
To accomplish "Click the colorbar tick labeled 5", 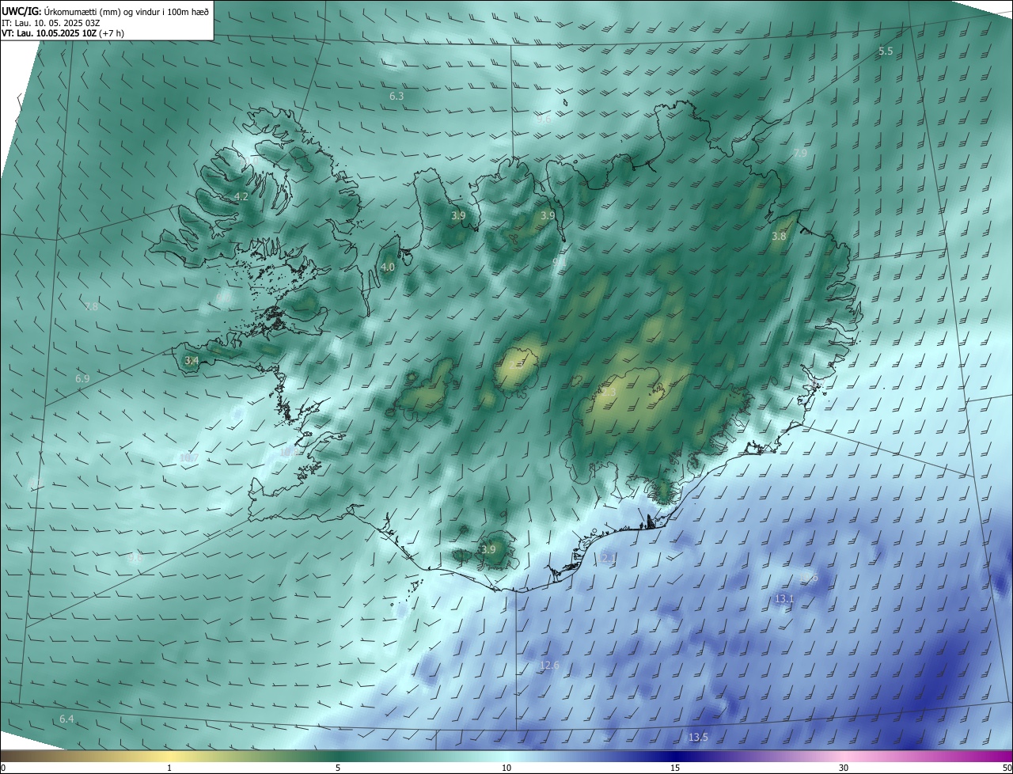I will coord(338,768).
